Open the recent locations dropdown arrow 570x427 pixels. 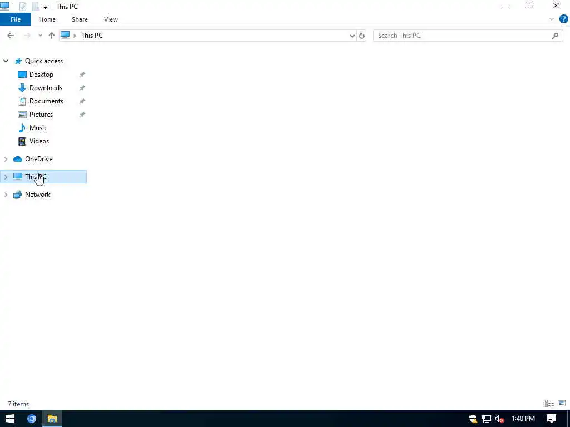(x=40, y=35)
